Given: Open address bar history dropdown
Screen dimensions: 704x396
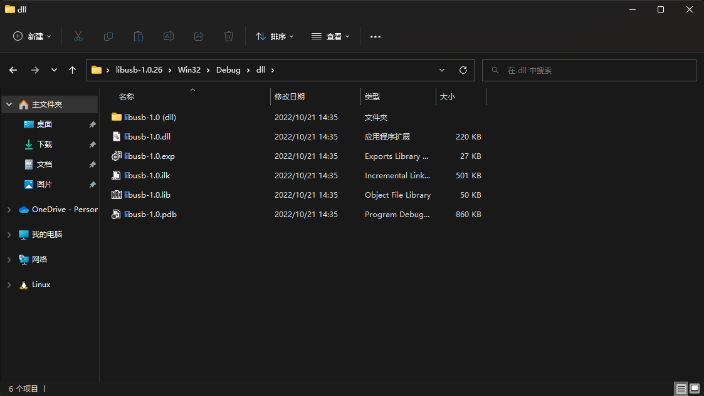Looking at the screenshot, I should coord(442,70).
